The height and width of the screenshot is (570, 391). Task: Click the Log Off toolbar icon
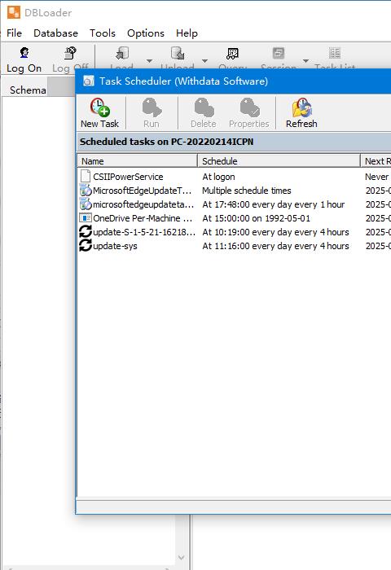pos(70,53)
